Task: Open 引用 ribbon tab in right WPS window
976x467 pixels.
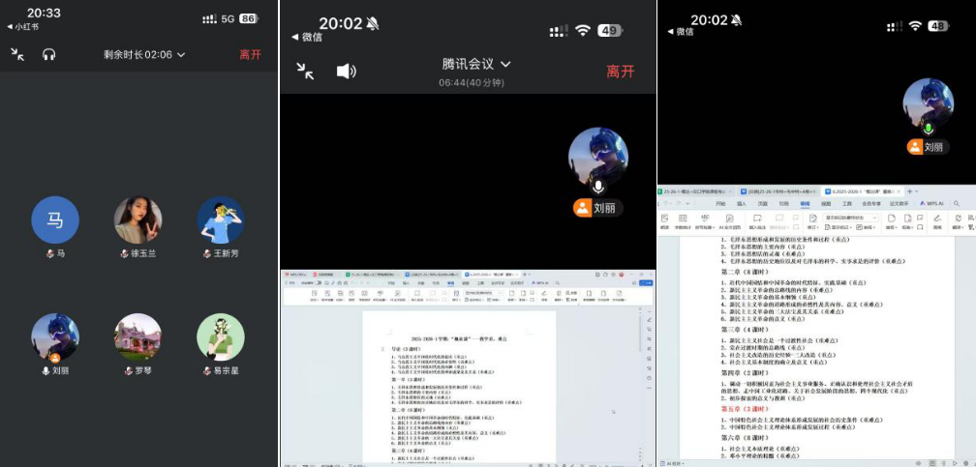Action: tap(783, 204)
